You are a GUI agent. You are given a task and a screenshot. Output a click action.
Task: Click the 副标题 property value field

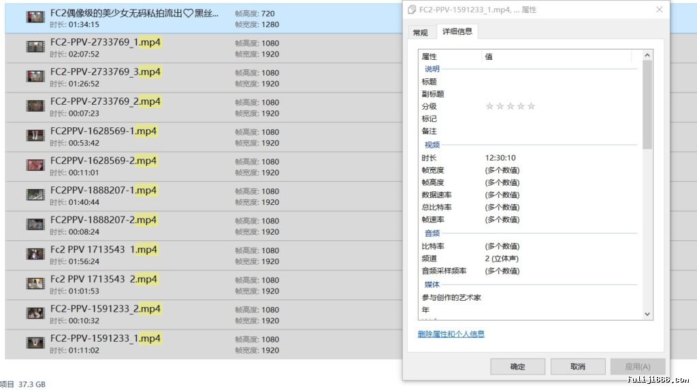(x=560, y=94)
